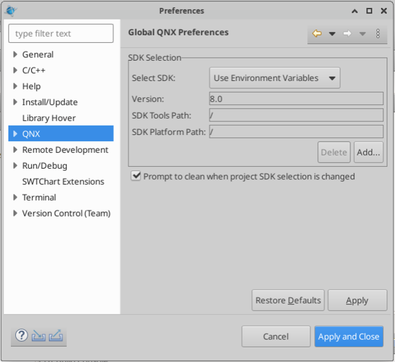Screen dimensions: 395x362
Task: Expand the C/C++ preferences category
Action: (15, 71)
